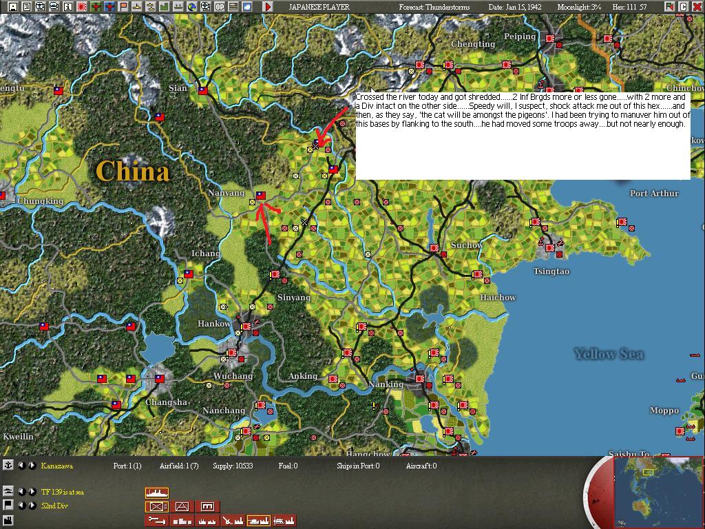Click the Japanese flag at Suchow

[x=434, y=247]
